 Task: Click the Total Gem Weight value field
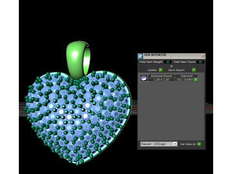click(x=168, y=62)
